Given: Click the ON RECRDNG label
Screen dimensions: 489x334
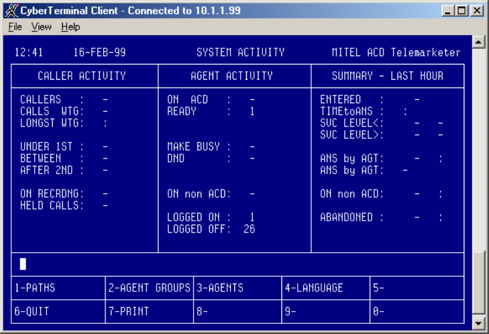Looking at the screenshot, I should [49, 194].
